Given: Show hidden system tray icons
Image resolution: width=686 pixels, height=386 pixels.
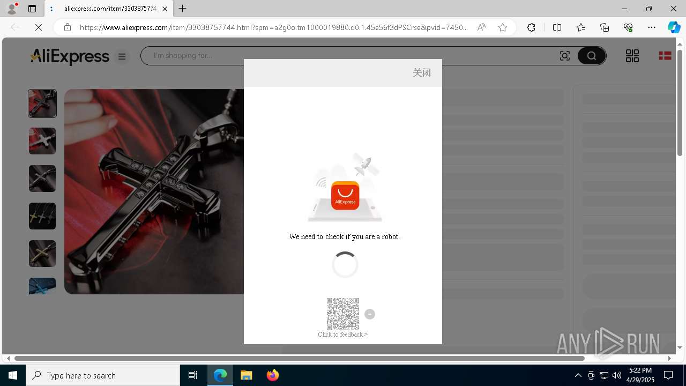Looking at the screenshot, I should (578, 375).
